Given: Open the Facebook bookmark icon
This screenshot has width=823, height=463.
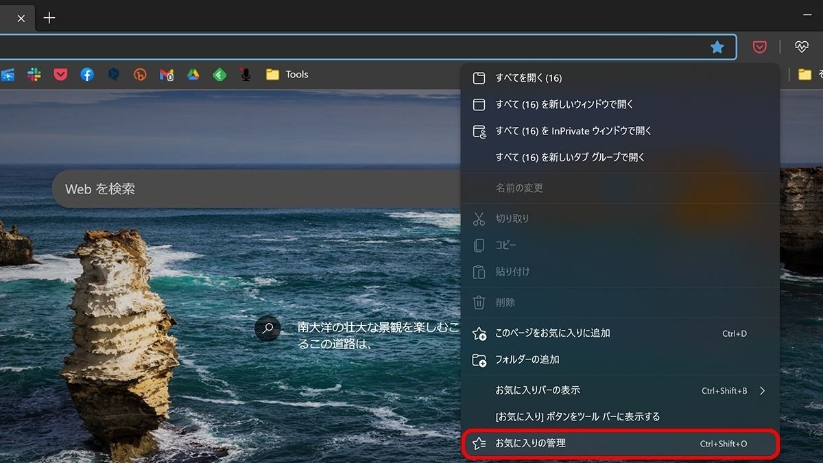Looking at the screenshot, I should click(87, 75).
